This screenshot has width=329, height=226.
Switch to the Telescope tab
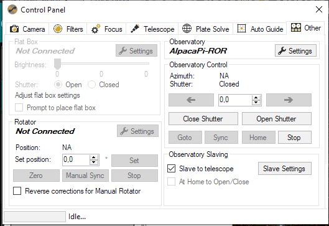click(152, 29)
